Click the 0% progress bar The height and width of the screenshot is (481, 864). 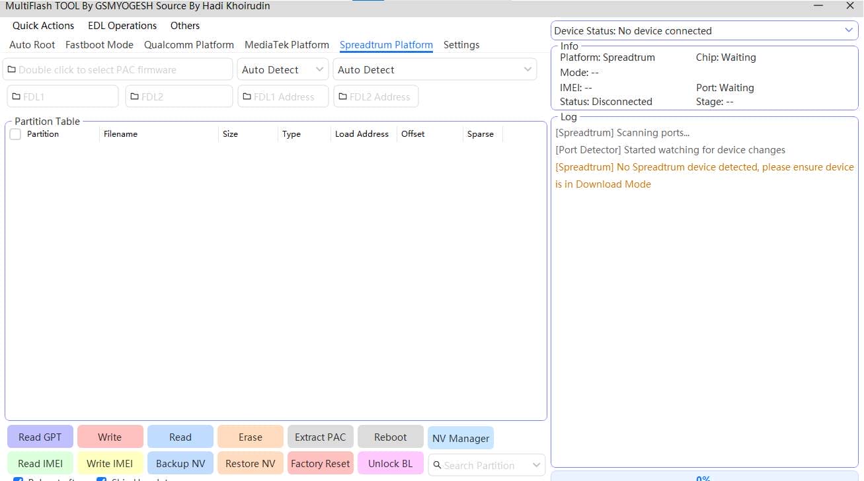pyautogui.click(x=703, y=477)
